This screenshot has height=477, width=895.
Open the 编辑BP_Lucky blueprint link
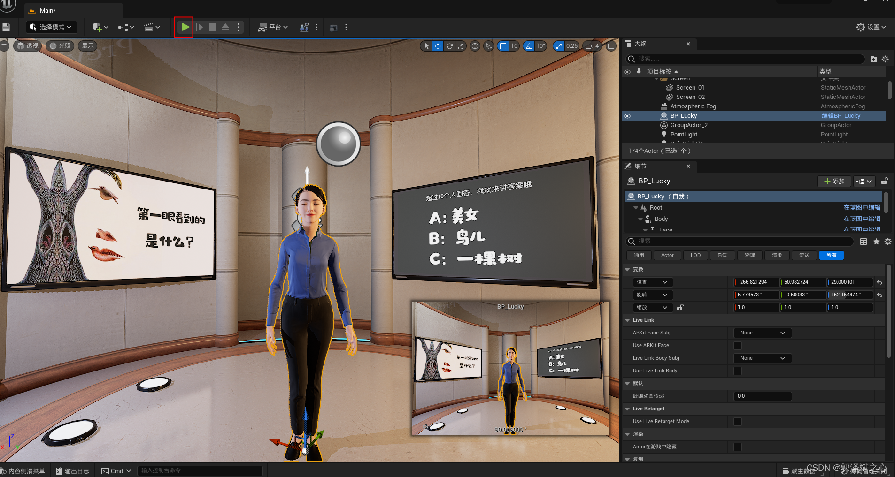[841, 116]
